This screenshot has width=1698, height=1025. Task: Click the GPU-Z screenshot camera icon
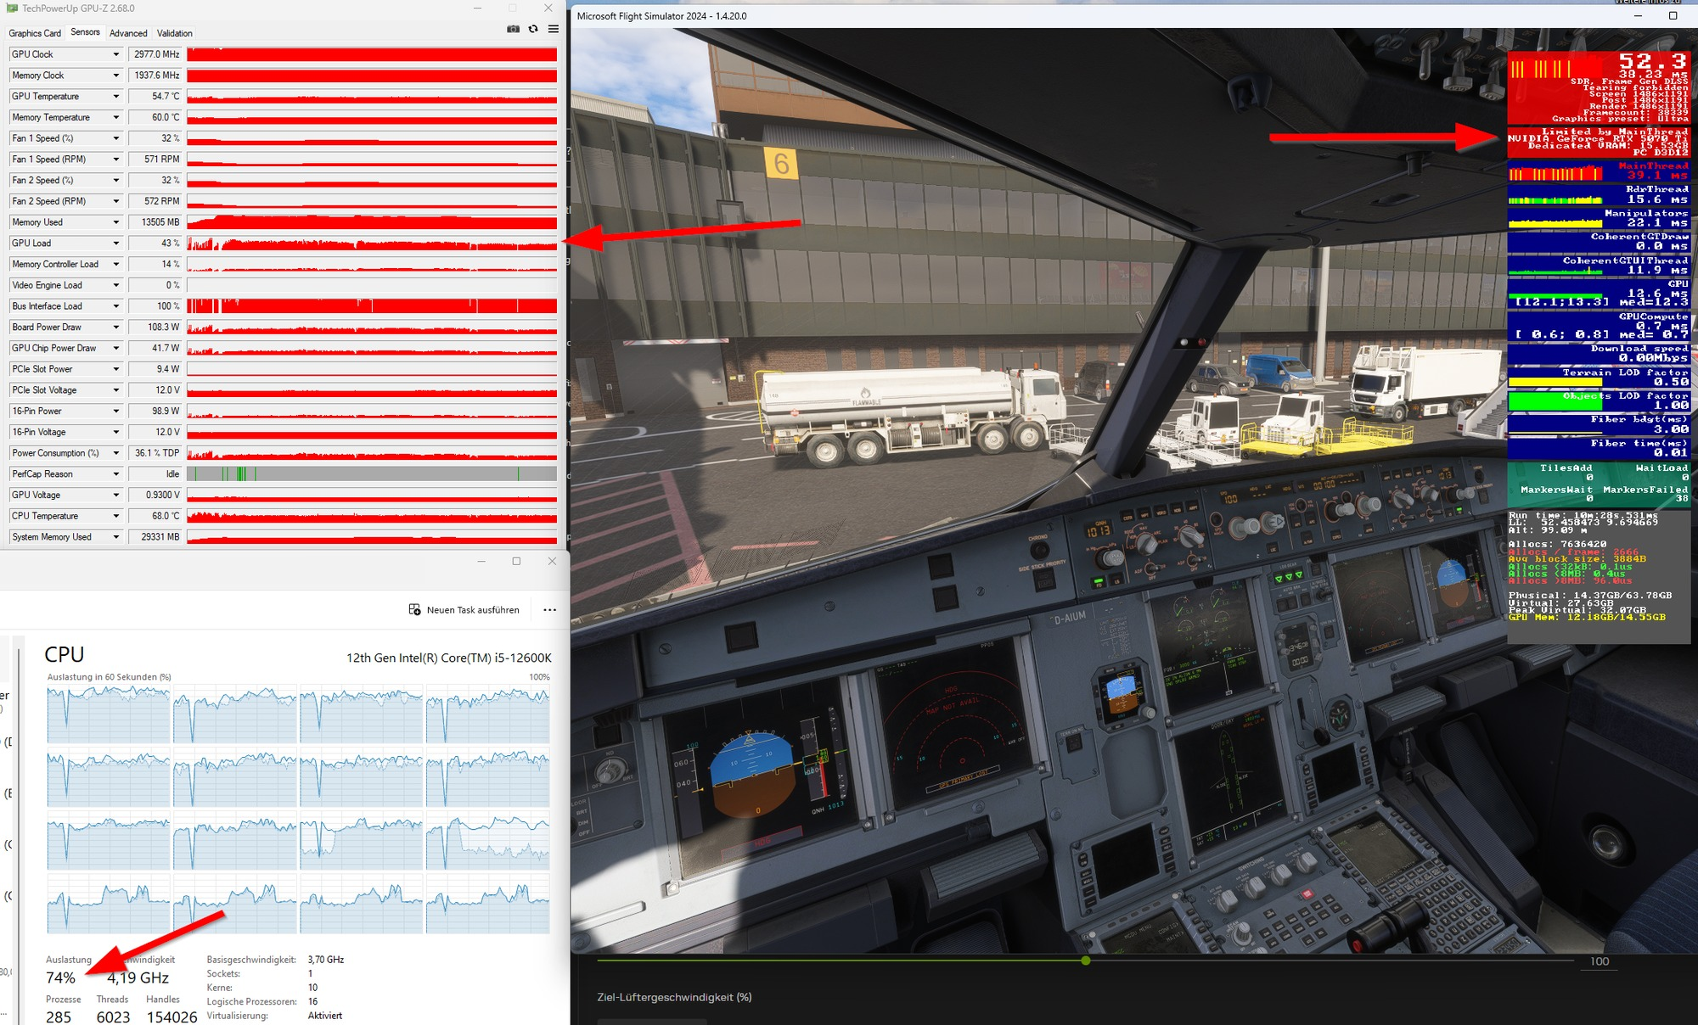click(x=513, y=29)
